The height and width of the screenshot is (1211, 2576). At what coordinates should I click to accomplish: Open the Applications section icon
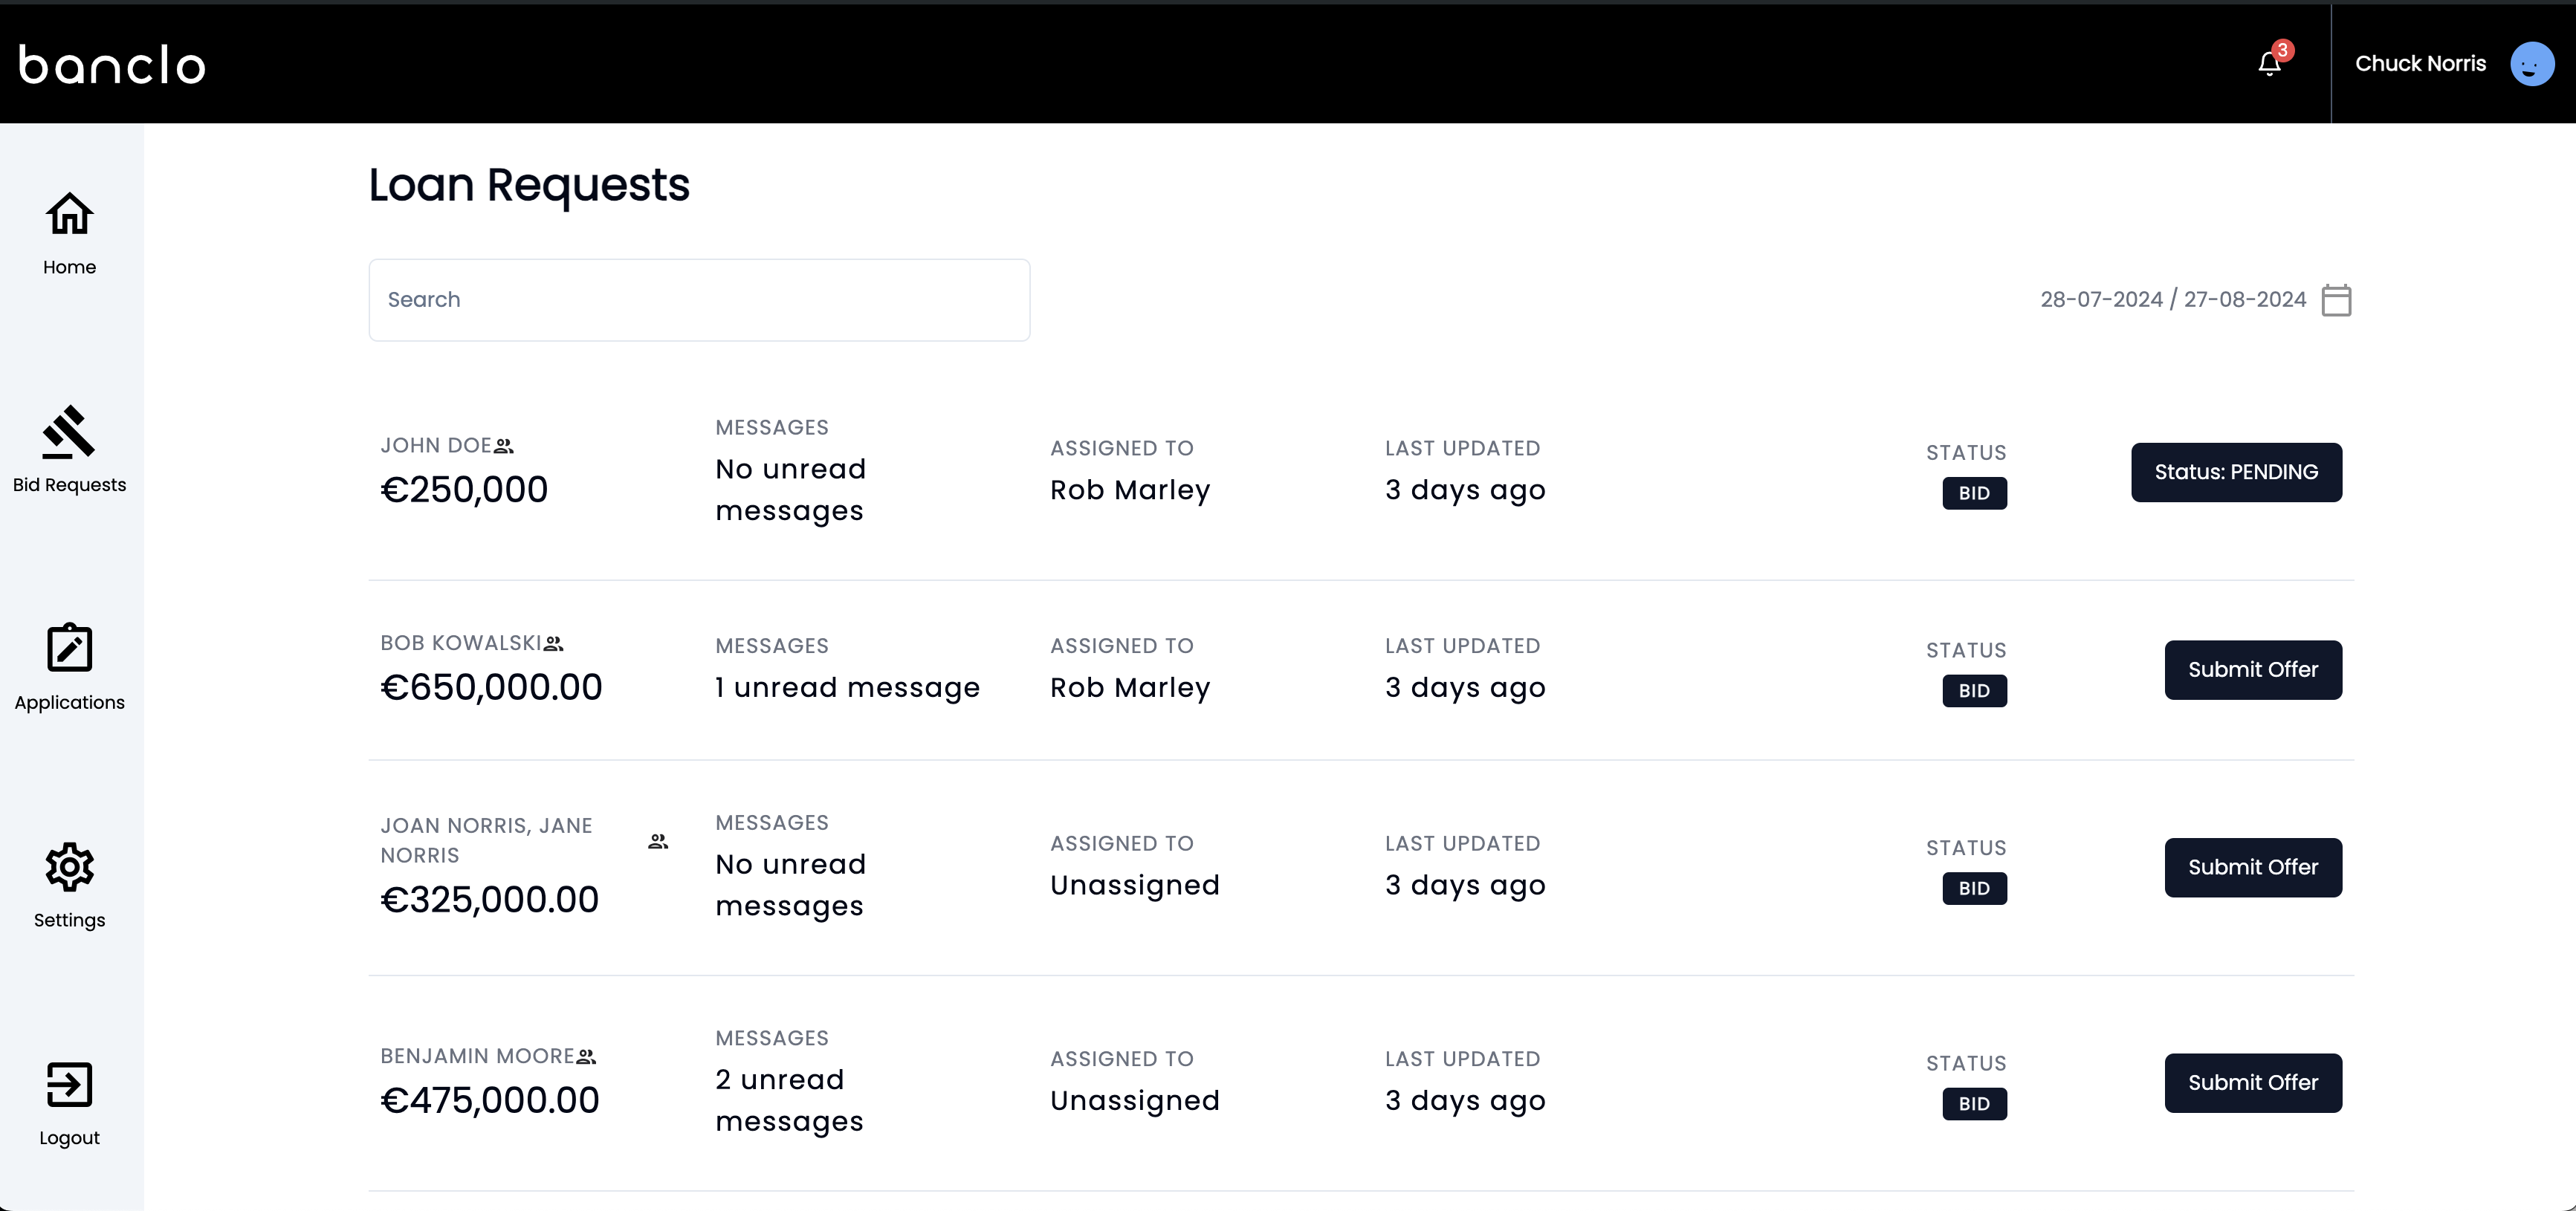[68, 648]
